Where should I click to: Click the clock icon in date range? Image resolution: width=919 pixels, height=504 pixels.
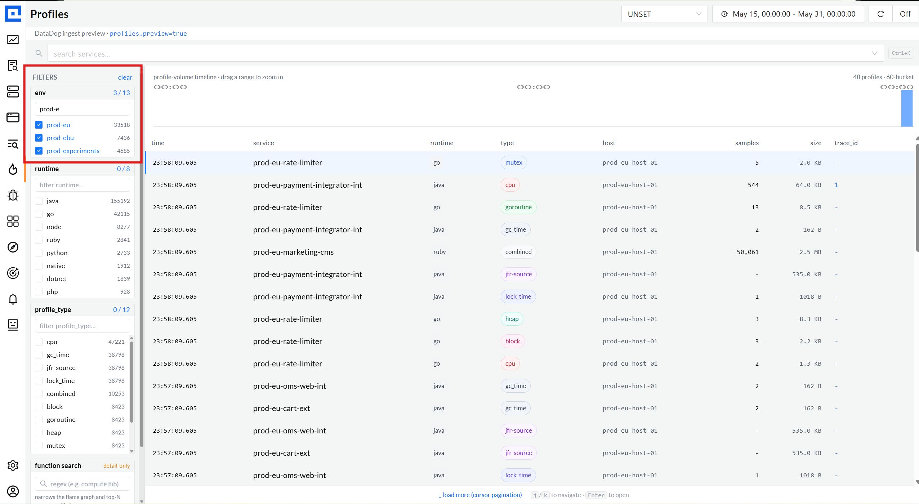pos(724,14)
